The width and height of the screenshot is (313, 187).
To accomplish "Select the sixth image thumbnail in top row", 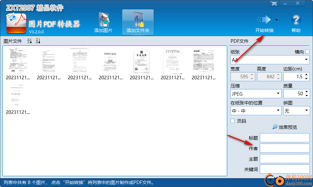I will click(172, 61).
